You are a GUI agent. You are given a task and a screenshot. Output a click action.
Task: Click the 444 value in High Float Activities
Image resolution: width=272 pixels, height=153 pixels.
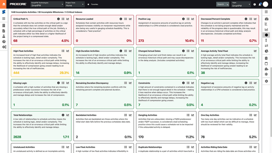(16, 73)
